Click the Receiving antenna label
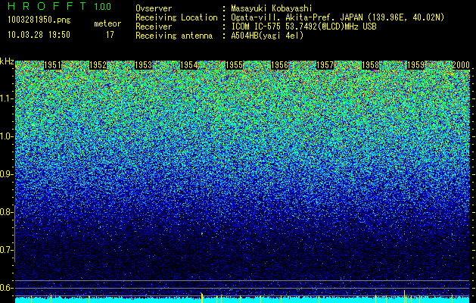The width and height of the screenshot is (476, 303). (x=174, y=36)
